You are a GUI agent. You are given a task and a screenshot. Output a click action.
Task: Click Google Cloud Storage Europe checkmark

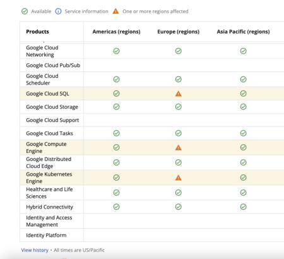179,107
